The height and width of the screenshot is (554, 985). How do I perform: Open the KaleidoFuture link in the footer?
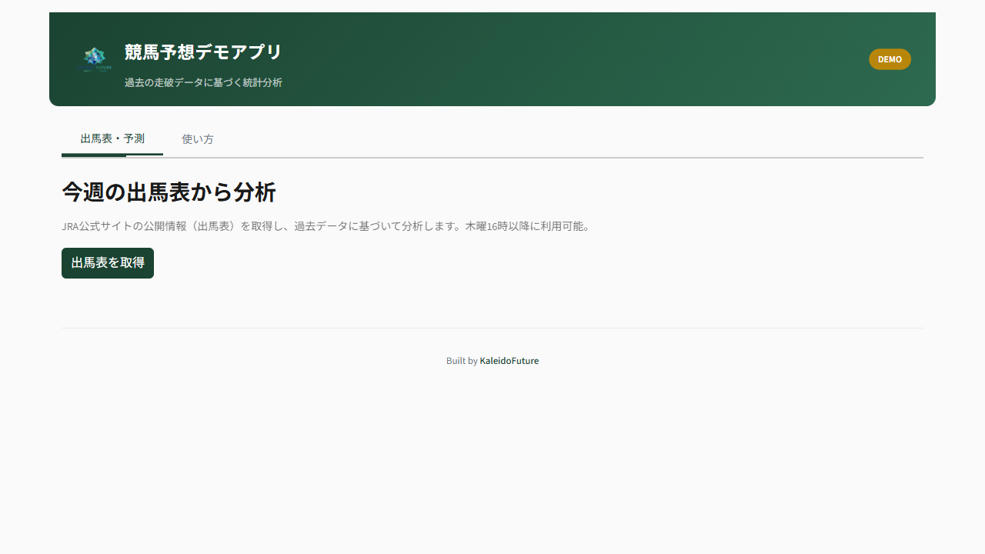509,360
